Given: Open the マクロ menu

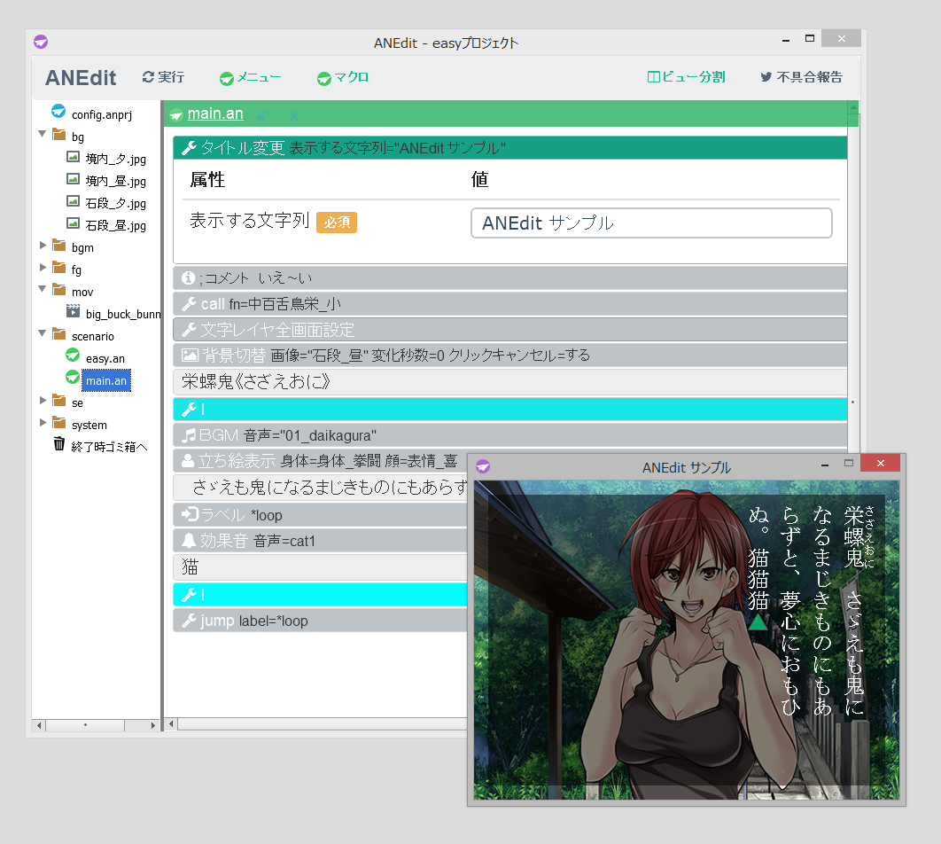Looking at the screenshot, I should point(343,77).
